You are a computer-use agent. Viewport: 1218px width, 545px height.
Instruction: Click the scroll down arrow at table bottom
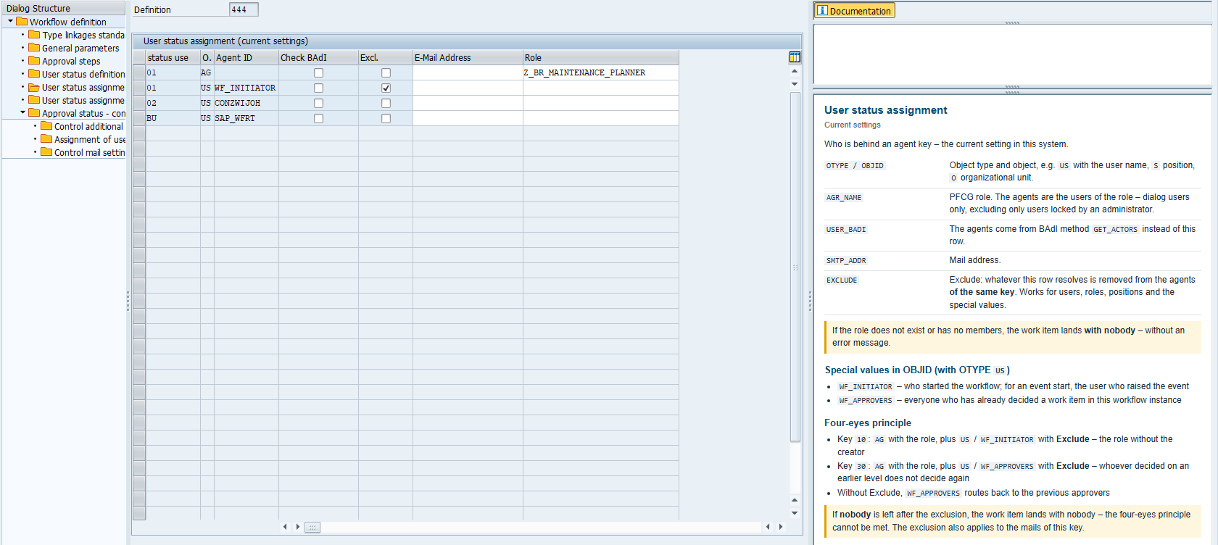[795, 513]
